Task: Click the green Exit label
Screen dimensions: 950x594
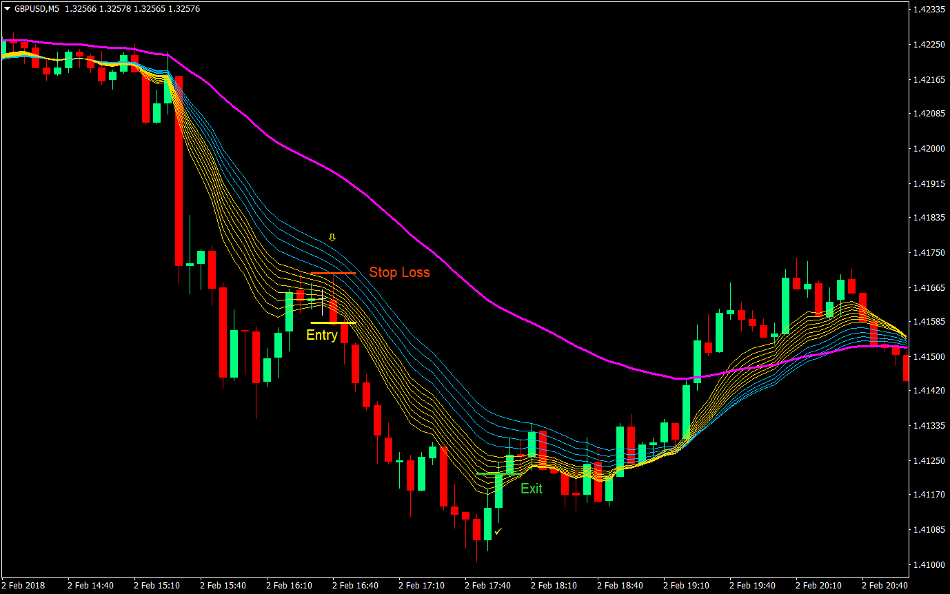Action: 532,489
